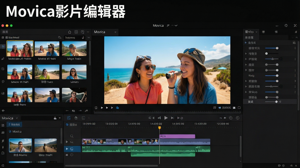Click the share arrow icon below media grid

click(x=86, y=111)
